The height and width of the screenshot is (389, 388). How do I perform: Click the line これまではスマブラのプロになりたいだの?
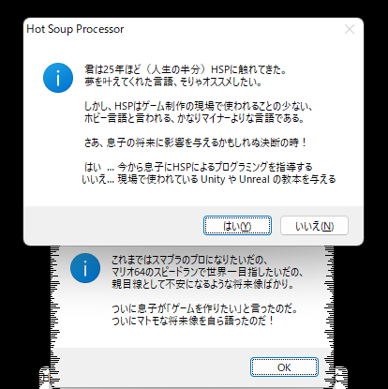[189, 260]
